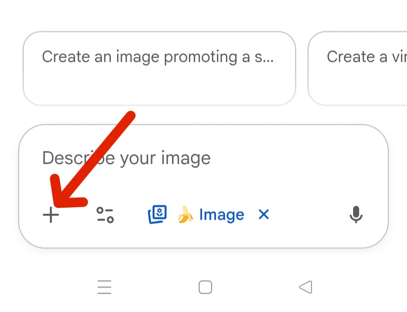The height and width of the screenshot is (312, 407).
Task: Remove the Image mode with the X
Action: 264,215
